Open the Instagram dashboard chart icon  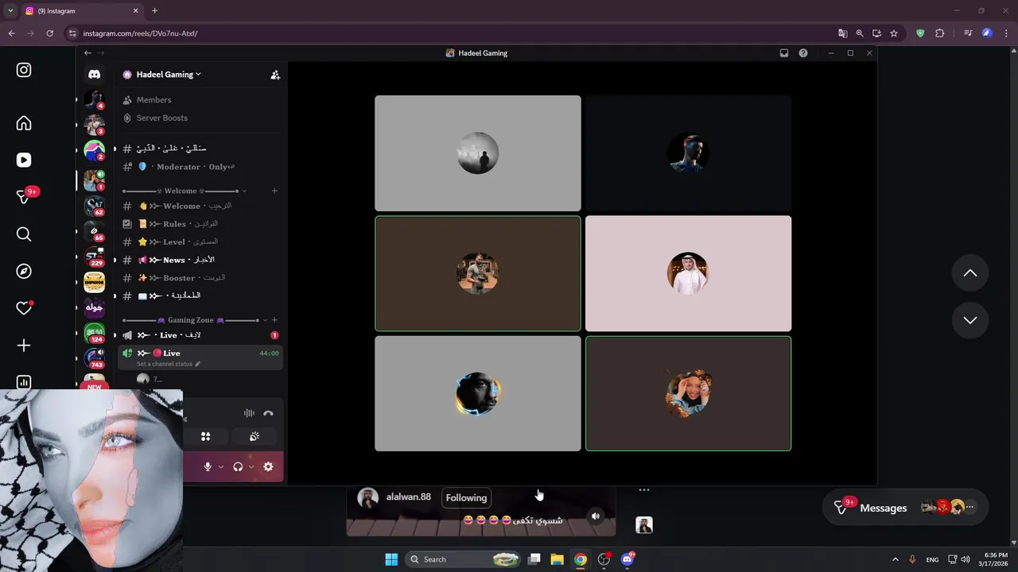[x=24, y=382]
